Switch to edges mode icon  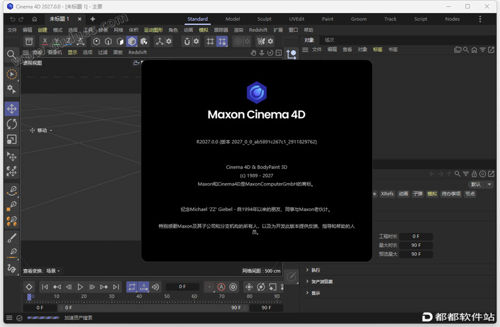tap(108, 41)
